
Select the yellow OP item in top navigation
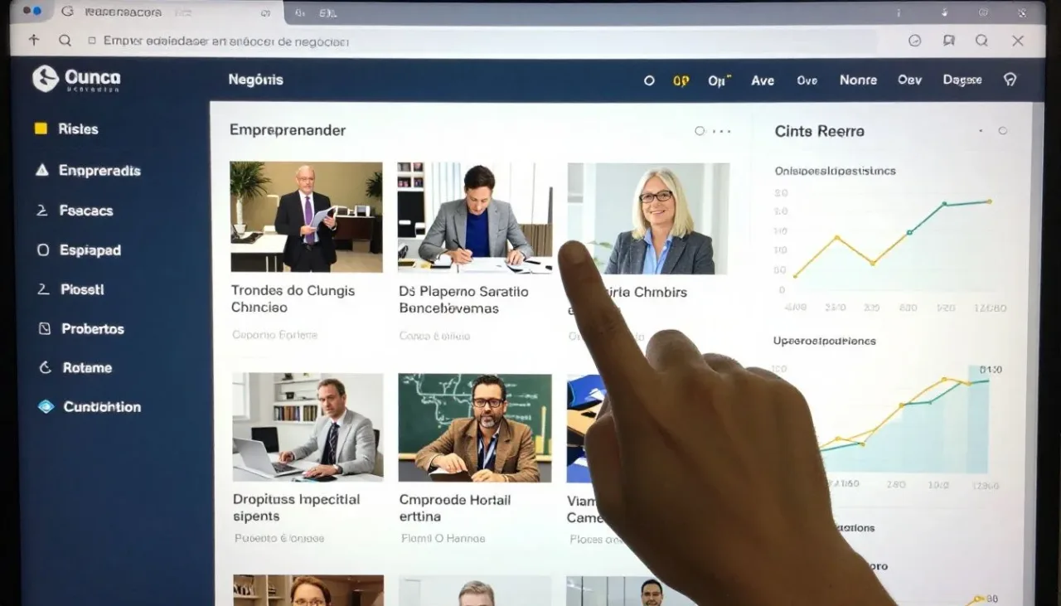coord(681,80)
